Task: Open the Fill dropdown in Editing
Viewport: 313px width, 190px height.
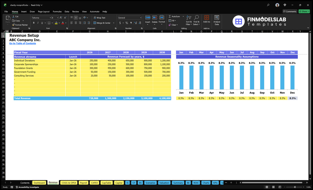Action: (x=172, y=21)
